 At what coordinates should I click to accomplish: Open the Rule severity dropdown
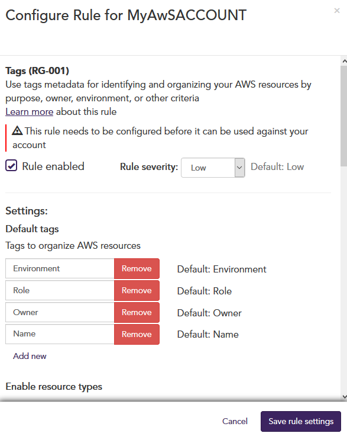point(213,168)
